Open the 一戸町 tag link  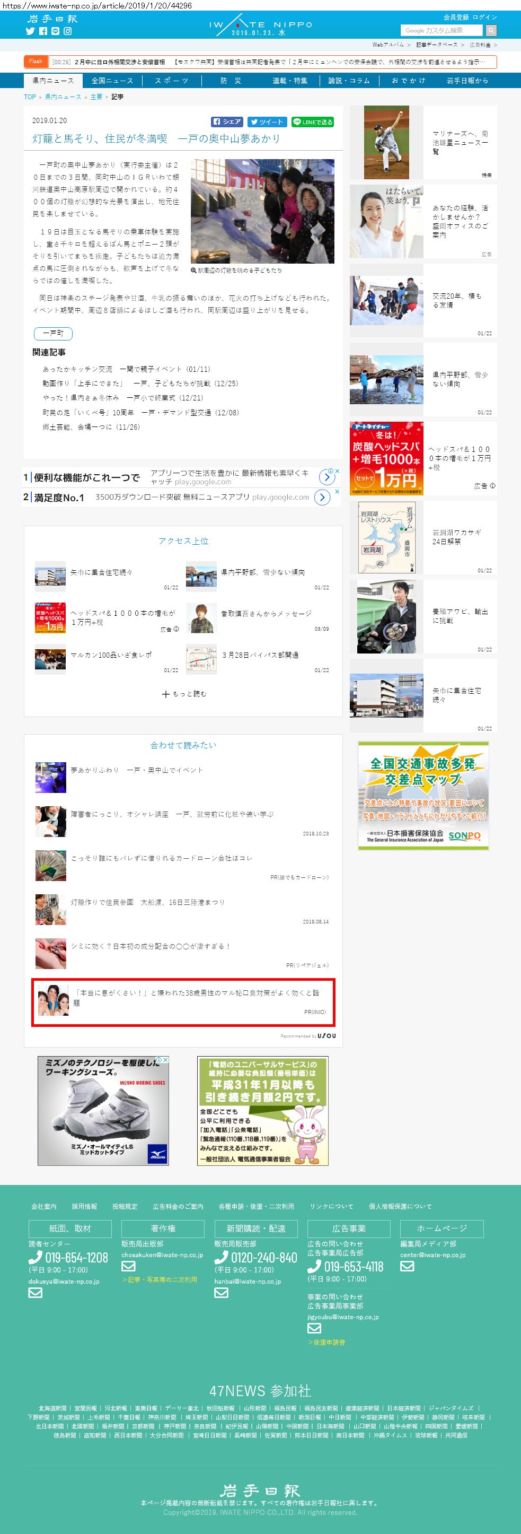(x=53, y=334)
